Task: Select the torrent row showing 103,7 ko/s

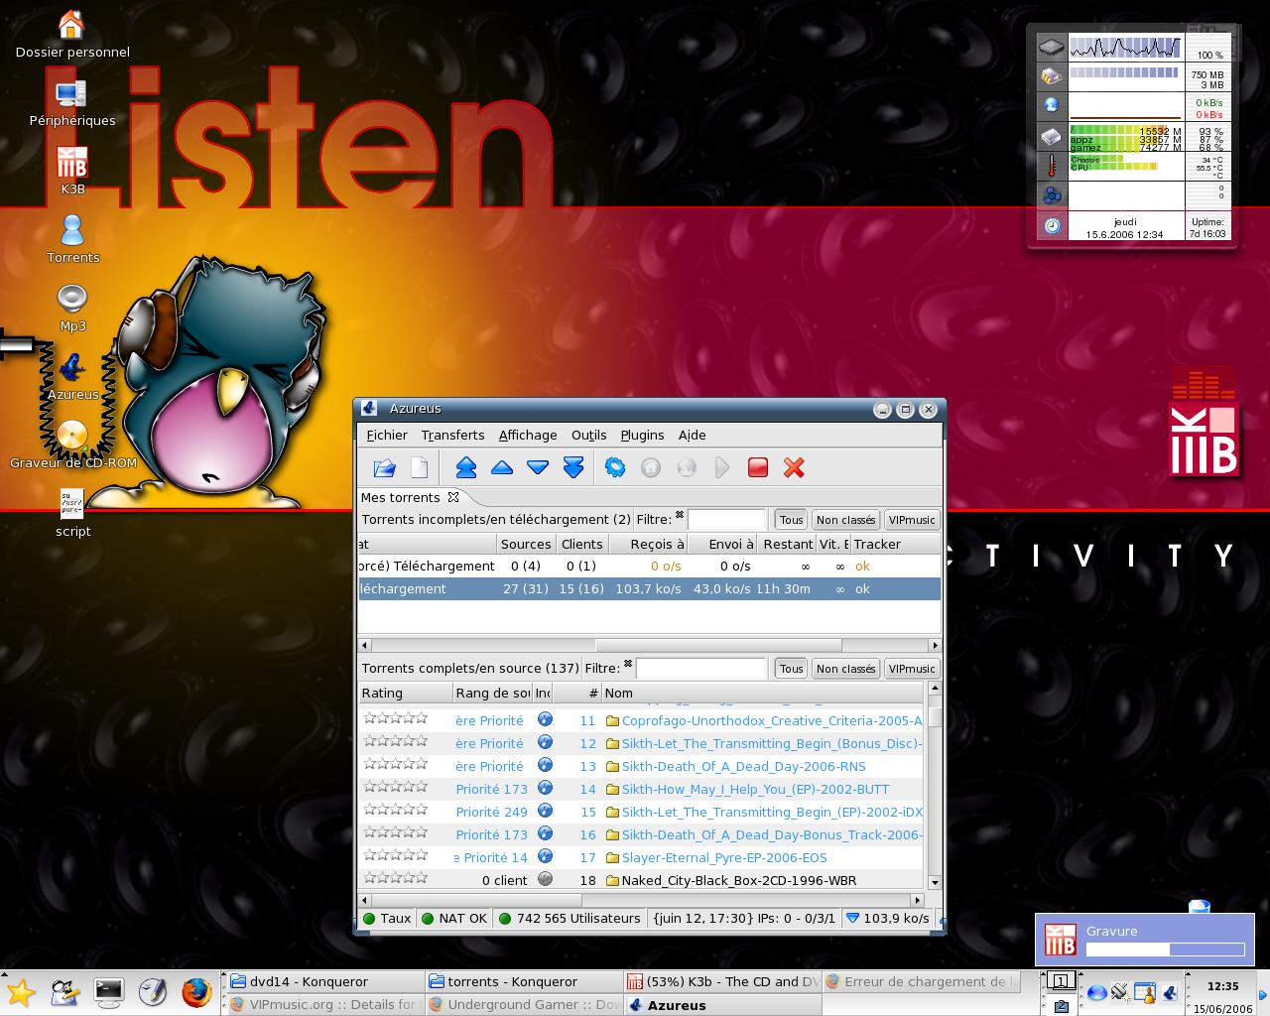Action: point(649,588)
